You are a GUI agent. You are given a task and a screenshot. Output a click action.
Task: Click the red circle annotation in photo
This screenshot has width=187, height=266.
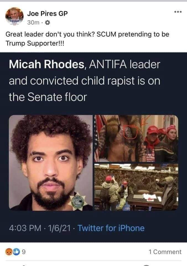click(x=130, y=132)
